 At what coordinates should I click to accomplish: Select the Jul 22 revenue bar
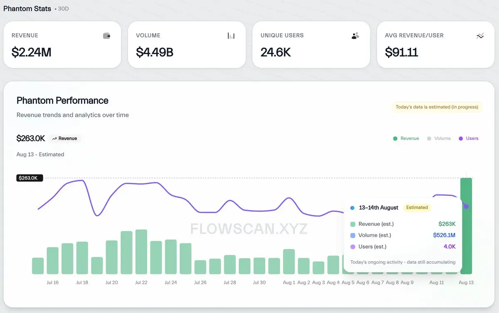pos(141,252)
